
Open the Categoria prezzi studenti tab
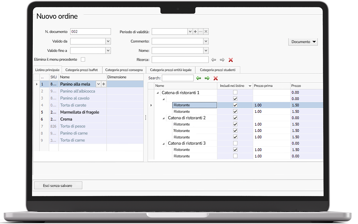[218, 70]
